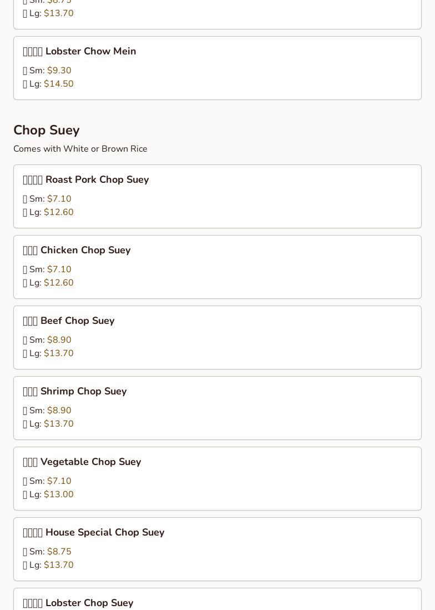The width and height of the screenshot is (435, 610).
Task: Select Vegetable Chop Suey large price $13.00
Action: (58, 494)
